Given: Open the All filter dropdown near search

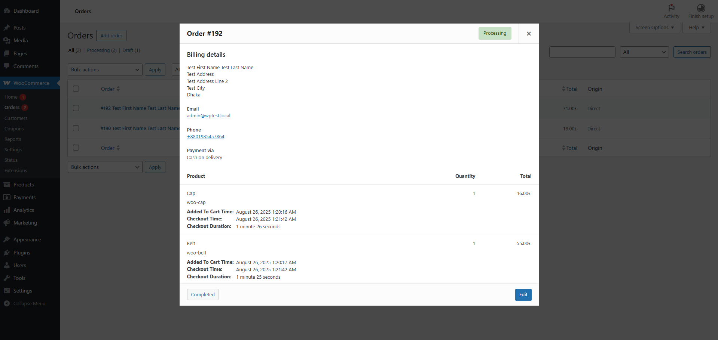Looking at the screenshot, I should (x=644, y=52).
